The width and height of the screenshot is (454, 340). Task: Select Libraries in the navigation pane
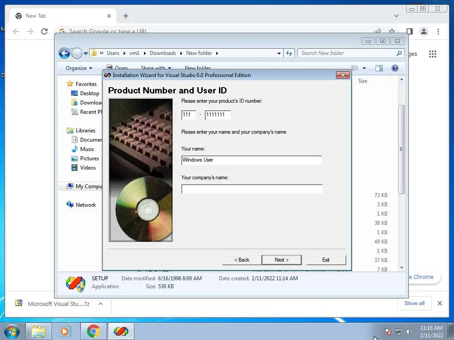coord(81,131)
